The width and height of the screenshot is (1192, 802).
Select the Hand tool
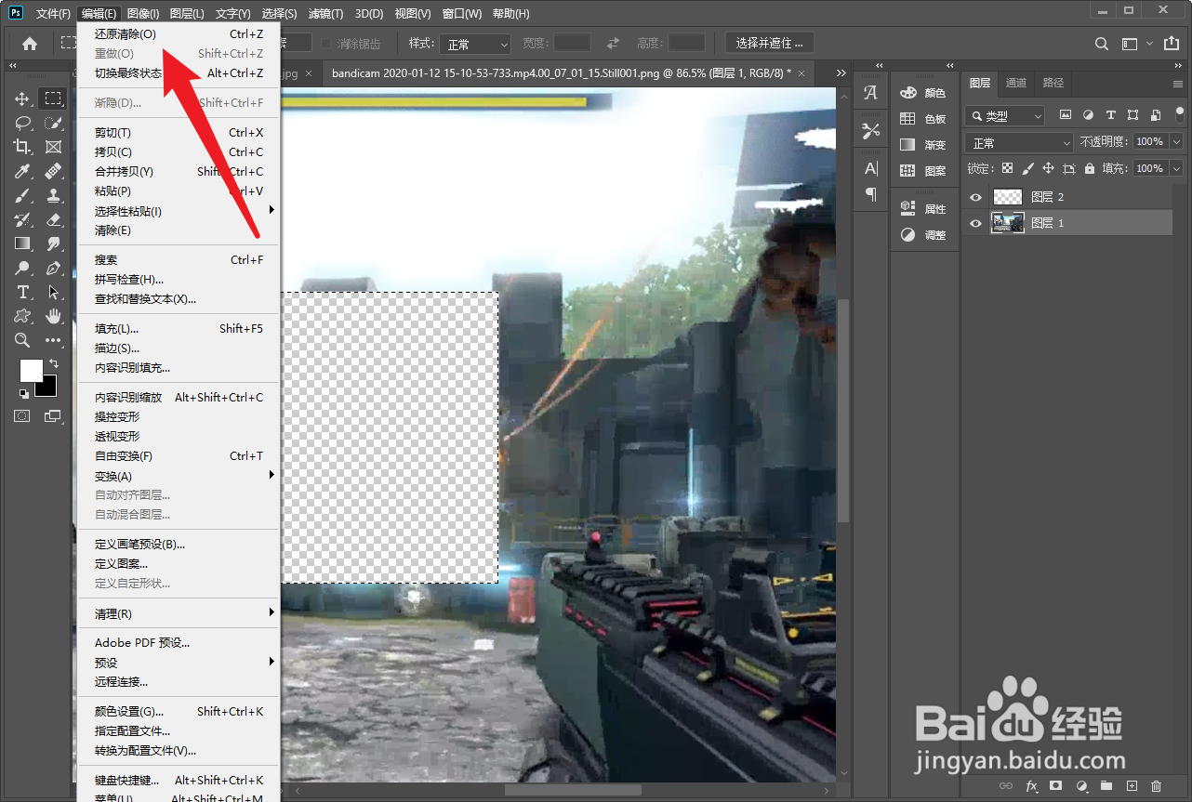pos(53,316)
